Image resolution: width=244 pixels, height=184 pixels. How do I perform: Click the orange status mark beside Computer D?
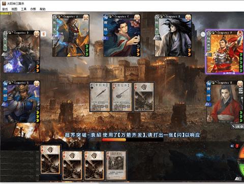[x=44, y=34]
